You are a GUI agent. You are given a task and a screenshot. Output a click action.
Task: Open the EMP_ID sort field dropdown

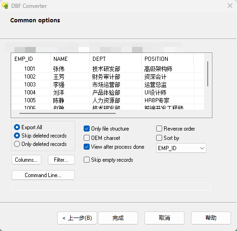pos(181,148)
